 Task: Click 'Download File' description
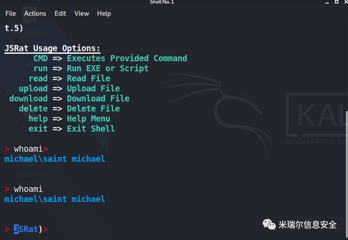[x=98, y=98]
